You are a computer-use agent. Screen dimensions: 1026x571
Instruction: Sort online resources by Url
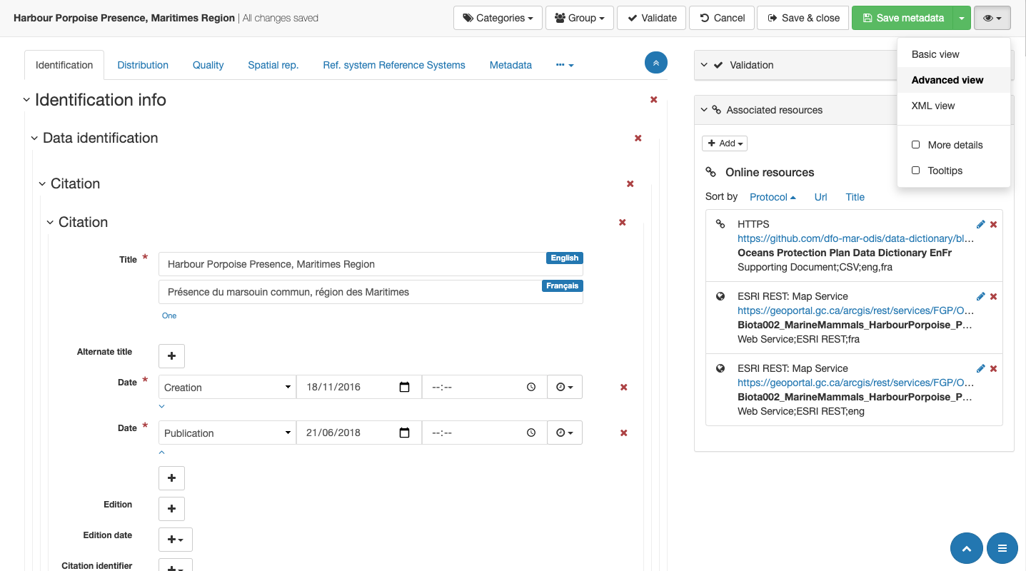click(820, 197)
